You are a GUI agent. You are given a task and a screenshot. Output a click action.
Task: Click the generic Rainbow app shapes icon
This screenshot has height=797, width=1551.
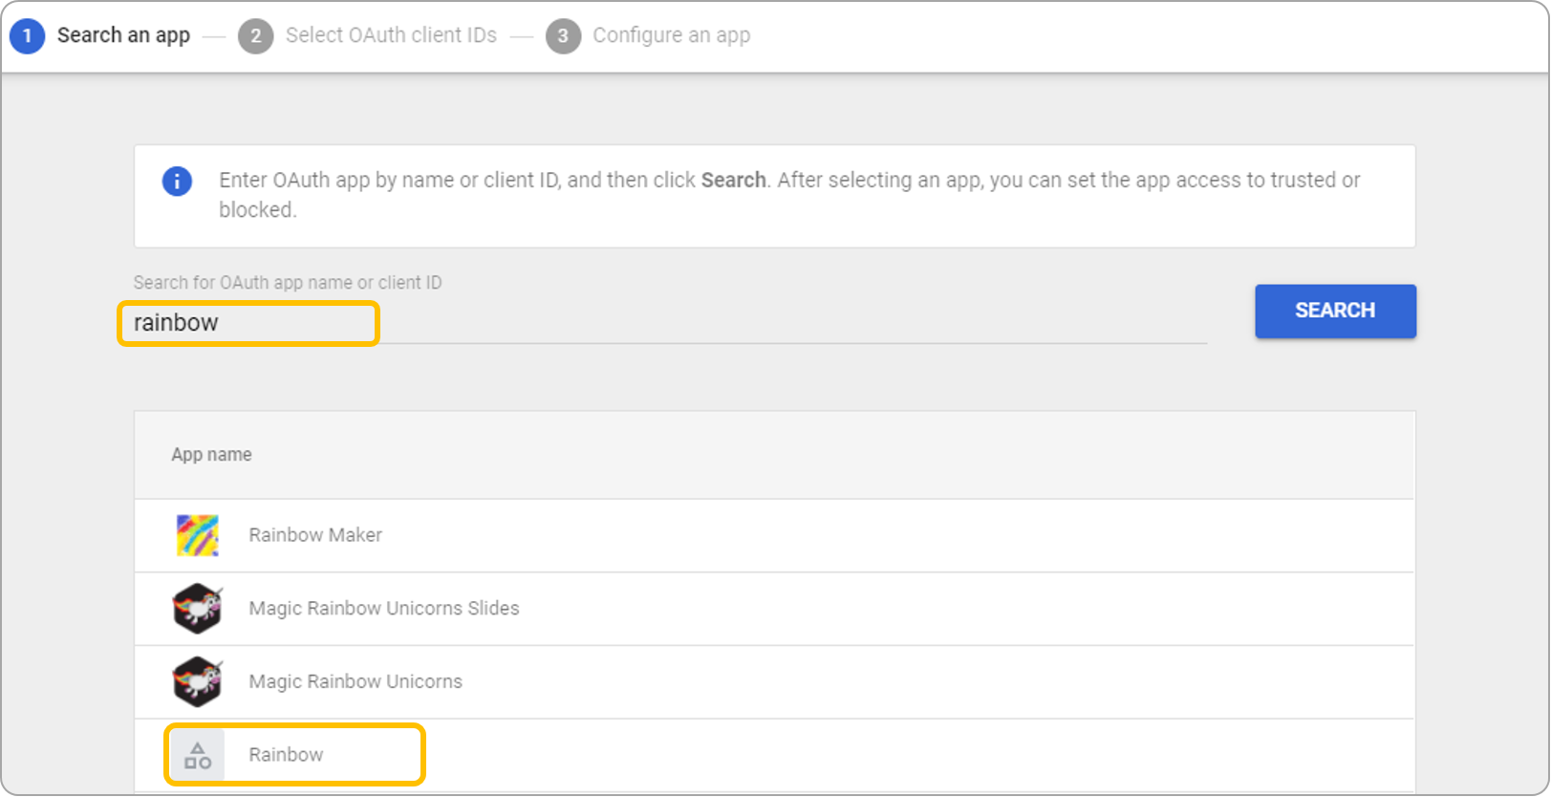[x=198, y=755]
